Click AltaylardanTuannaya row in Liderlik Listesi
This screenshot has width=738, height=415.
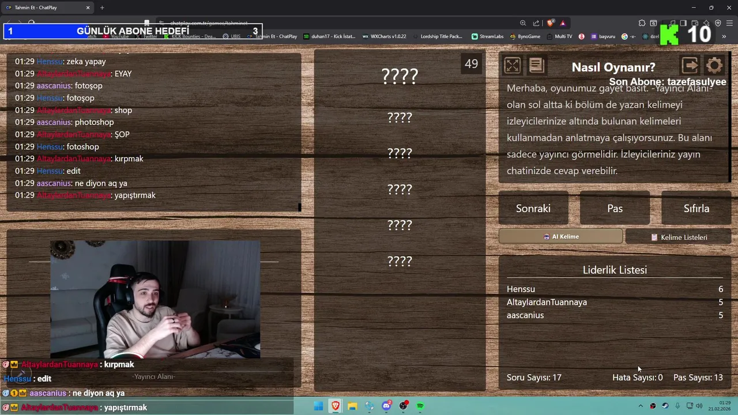(615, 302)
